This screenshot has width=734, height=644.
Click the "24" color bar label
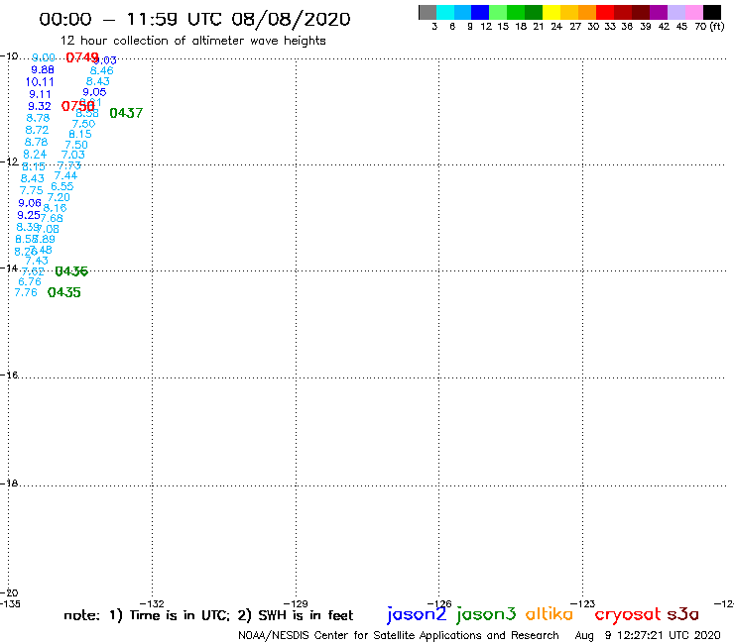(x=556, y=27)
